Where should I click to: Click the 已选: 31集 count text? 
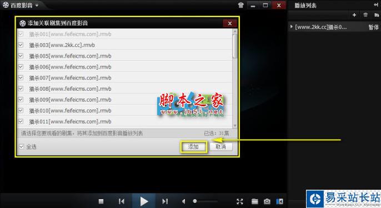point(216,133)
